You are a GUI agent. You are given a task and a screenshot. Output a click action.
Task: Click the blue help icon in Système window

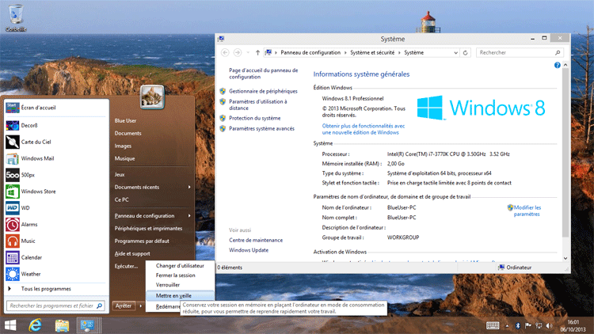click(558, 66)
